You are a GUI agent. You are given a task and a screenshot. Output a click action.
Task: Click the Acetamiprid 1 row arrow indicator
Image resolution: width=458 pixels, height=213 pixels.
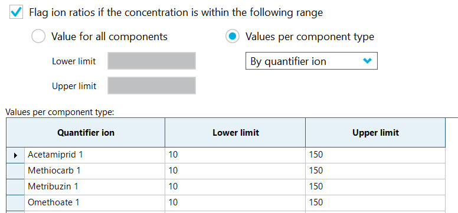click(x=15, y=155)
